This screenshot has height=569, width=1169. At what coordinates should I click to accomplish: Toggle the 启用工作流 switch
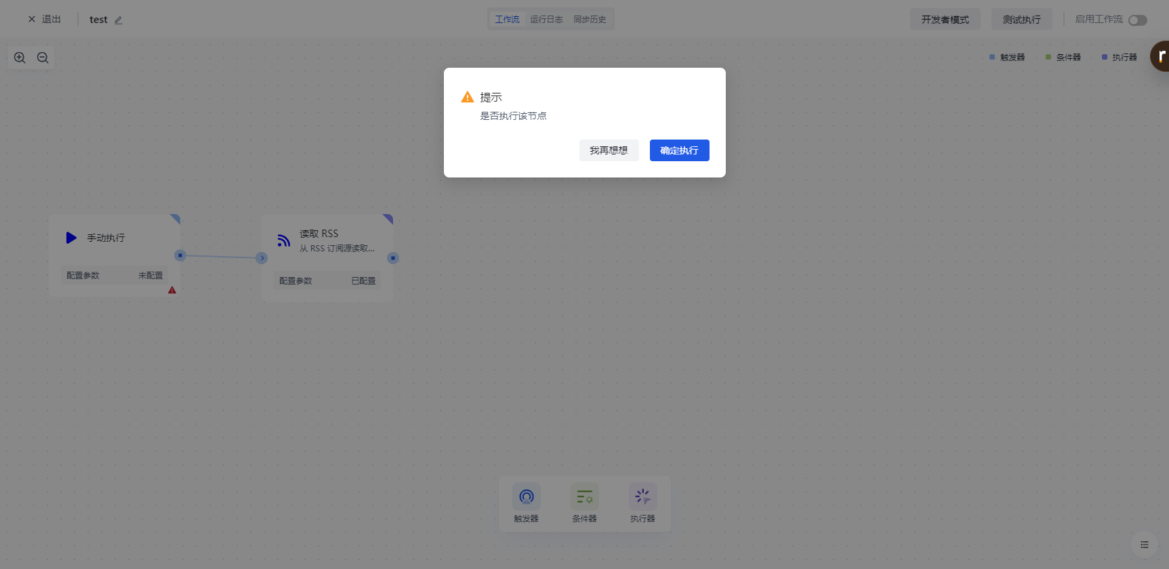1137,20
